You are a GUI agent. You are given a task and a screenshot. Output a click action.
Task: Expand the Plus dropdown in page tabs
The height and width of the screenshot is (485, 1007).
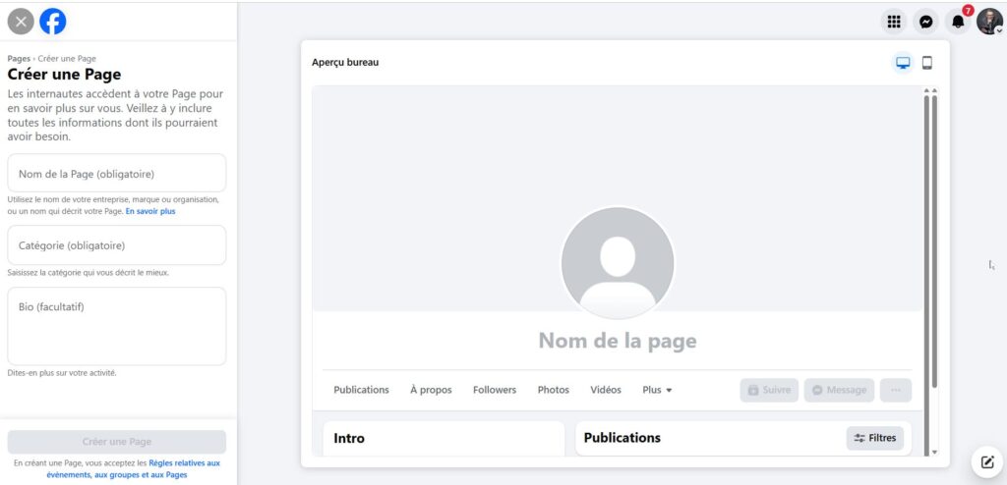[657, 390]
